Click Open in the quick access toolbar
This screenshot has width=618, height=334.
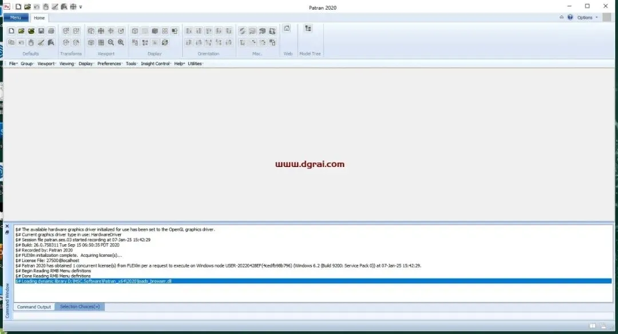pyautogui.click(x=27, y=7)
